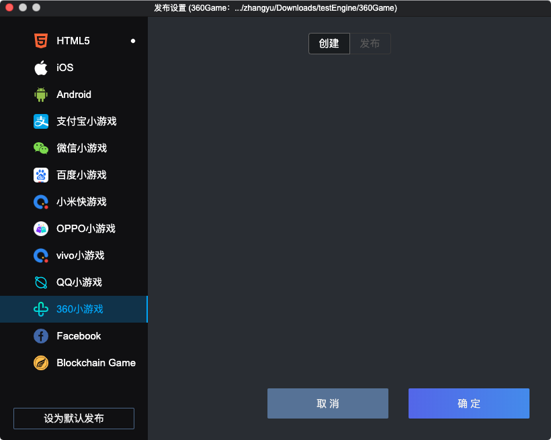This screenshot has height=440, width=551.
Task: Click the white dot beside HTML5
Action: pyautogui.click(x=133, y=41)
